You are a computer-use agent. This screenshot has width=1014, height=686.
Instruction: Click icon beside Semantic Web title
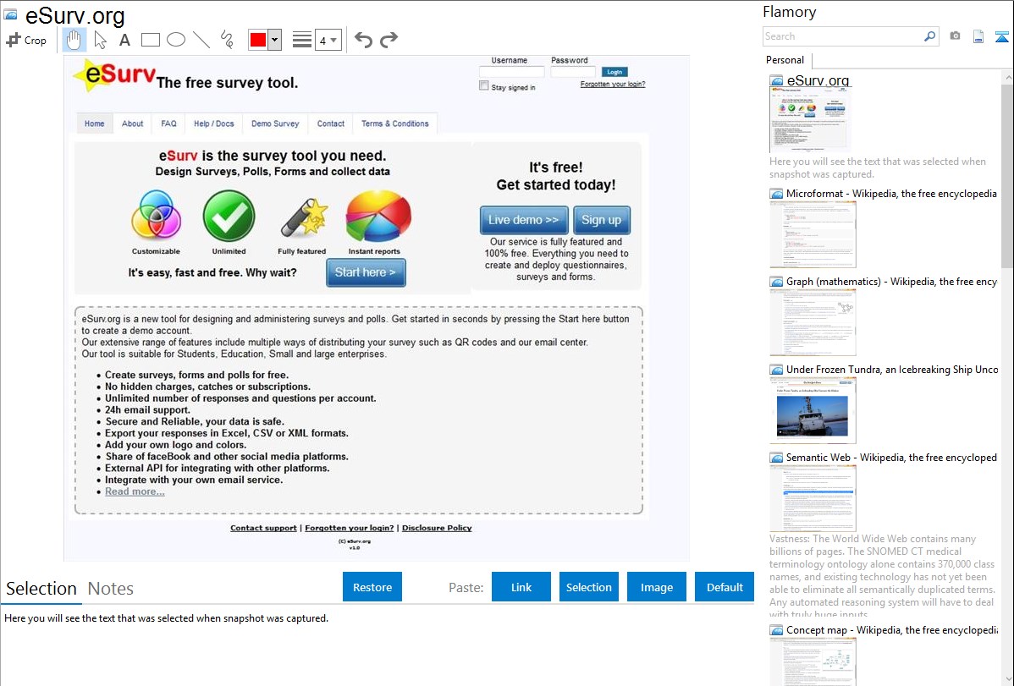tap(776, 458)
